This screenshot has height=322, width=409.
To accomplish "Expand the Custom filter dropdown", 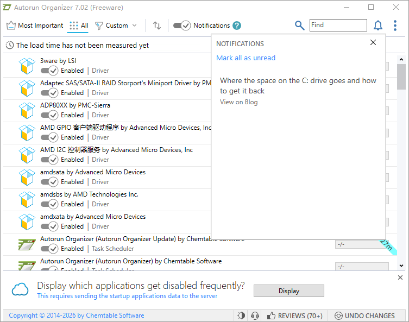I will pos(116,26).
